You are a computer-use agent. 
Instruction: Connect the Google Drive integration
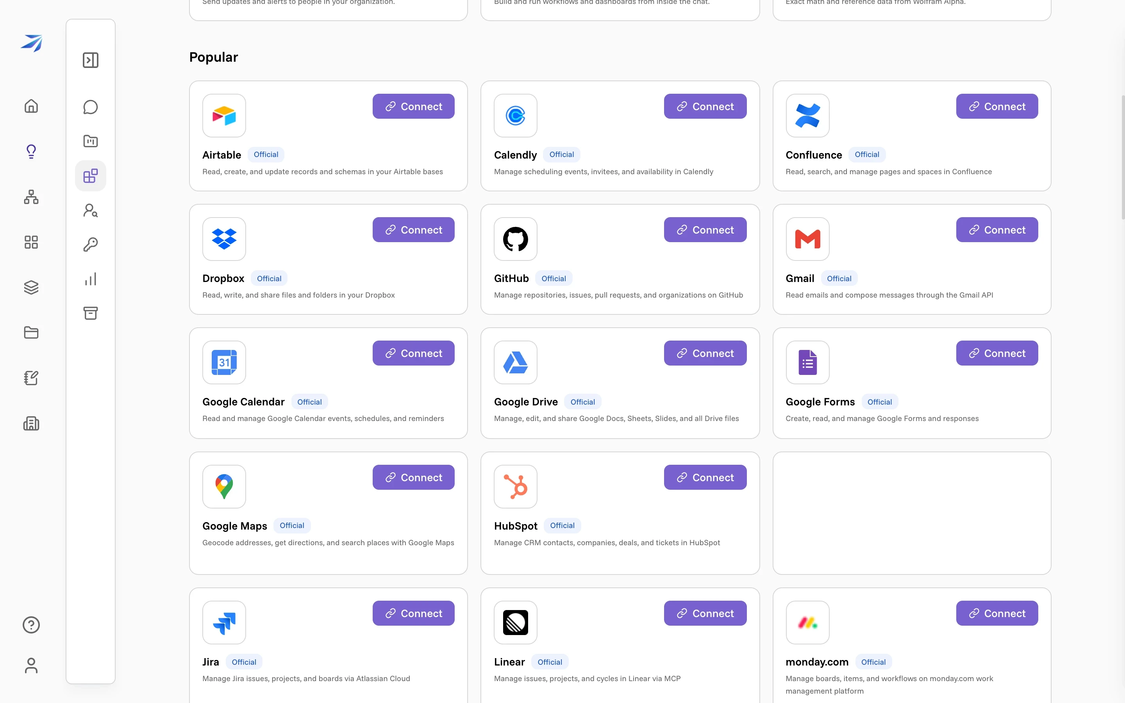pos(705,353)
